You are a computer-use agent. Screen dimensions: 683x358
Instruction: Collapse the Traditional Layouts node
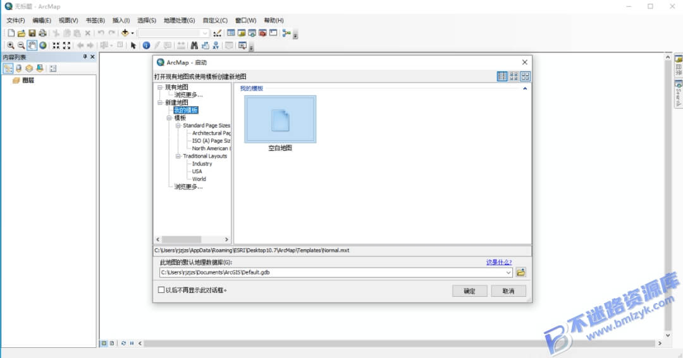pos(178,156)
